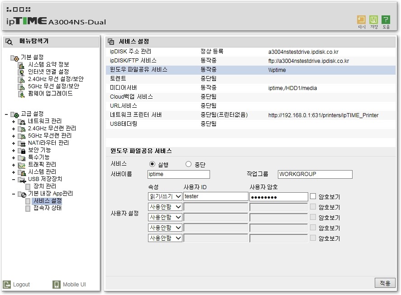Select the 윈도우 파일공유 서비스 row
Screen dimensions: 401x295
[251, 70]
